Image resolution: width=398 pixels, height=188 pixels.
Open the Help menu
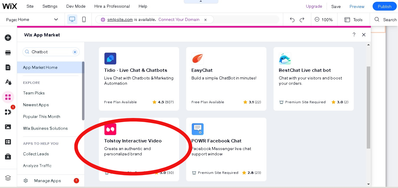143,6
